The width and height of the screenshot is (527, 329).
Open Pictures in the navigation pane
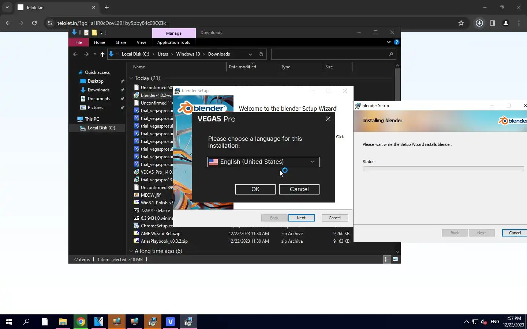[x=96, y=107]
